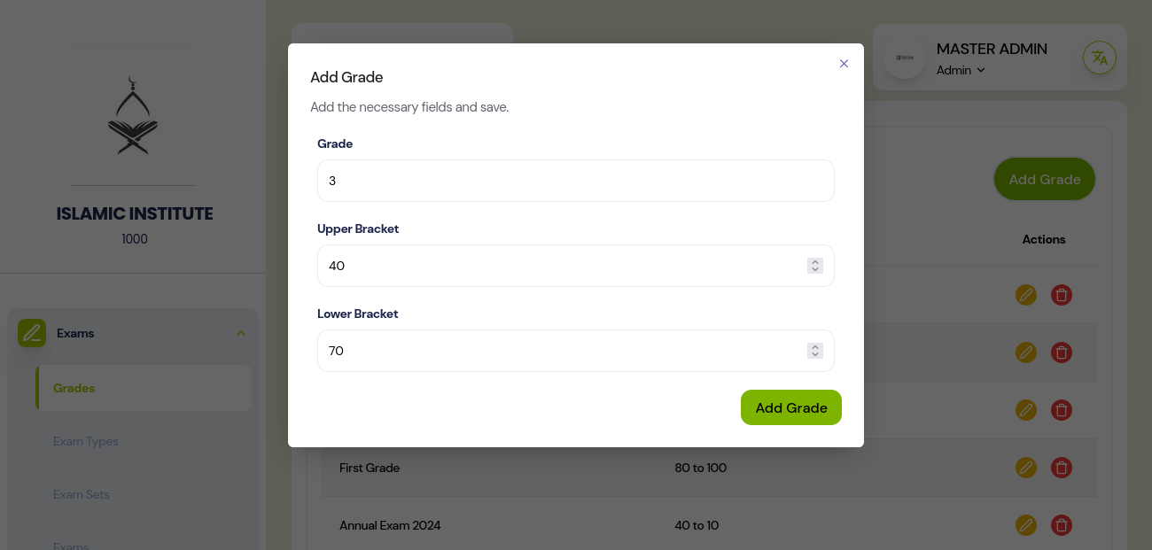Navigate to Exam Sets page

[82, 494]
